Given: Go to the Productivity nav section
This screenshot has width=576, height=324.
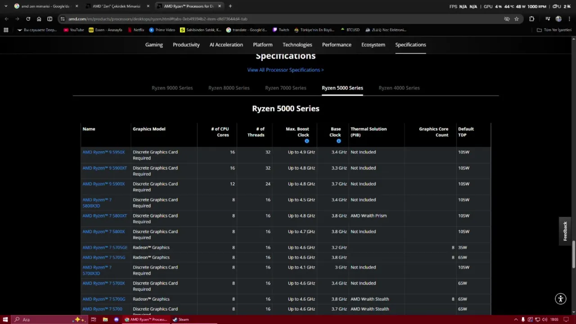Looking at the screenshot, I should point(186,45).
